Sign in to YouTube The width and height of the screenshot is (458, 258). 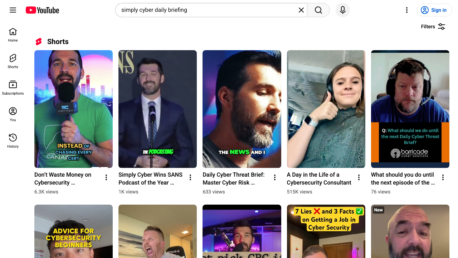434,10
